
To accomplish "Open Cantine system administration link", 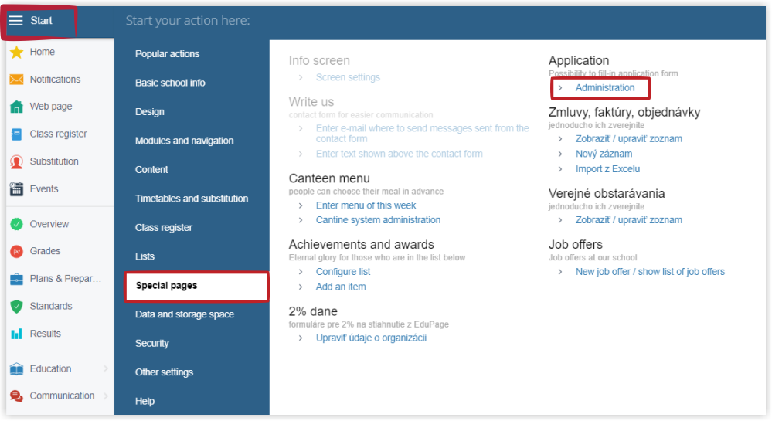I will tap(378, 220).
